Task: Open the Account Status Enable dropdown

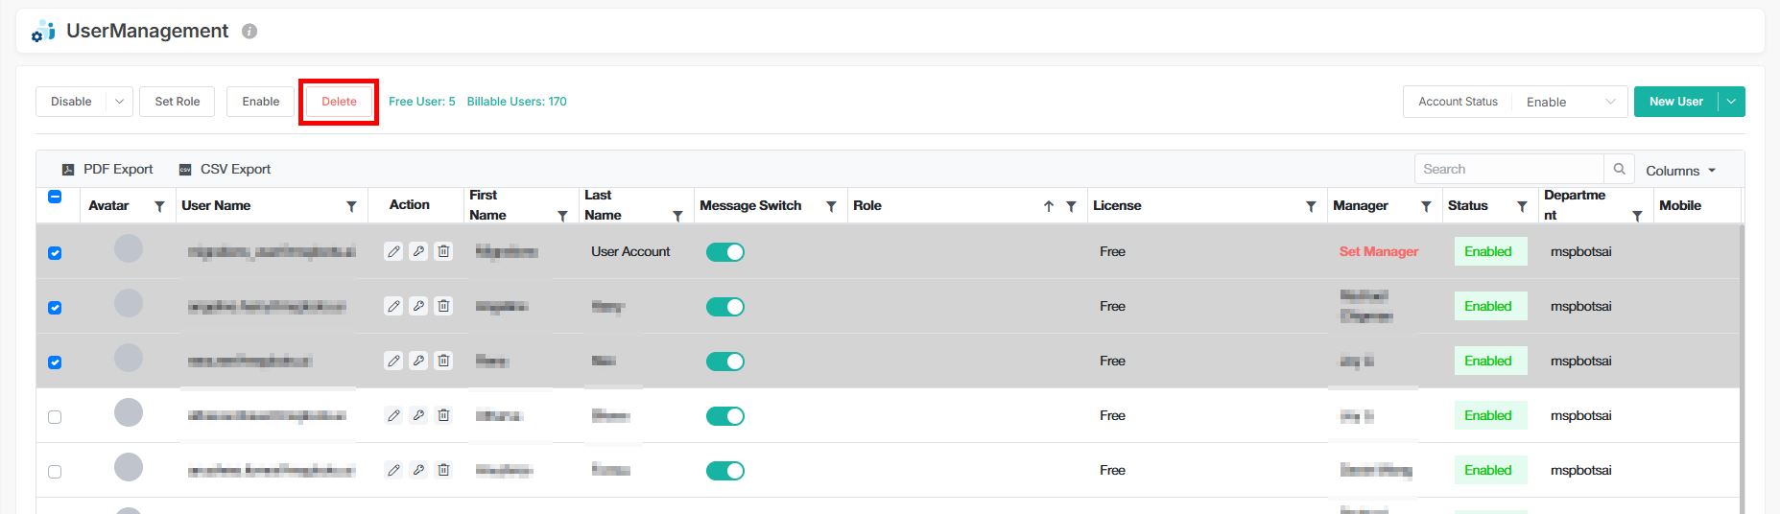Action: coord(1569,102)
